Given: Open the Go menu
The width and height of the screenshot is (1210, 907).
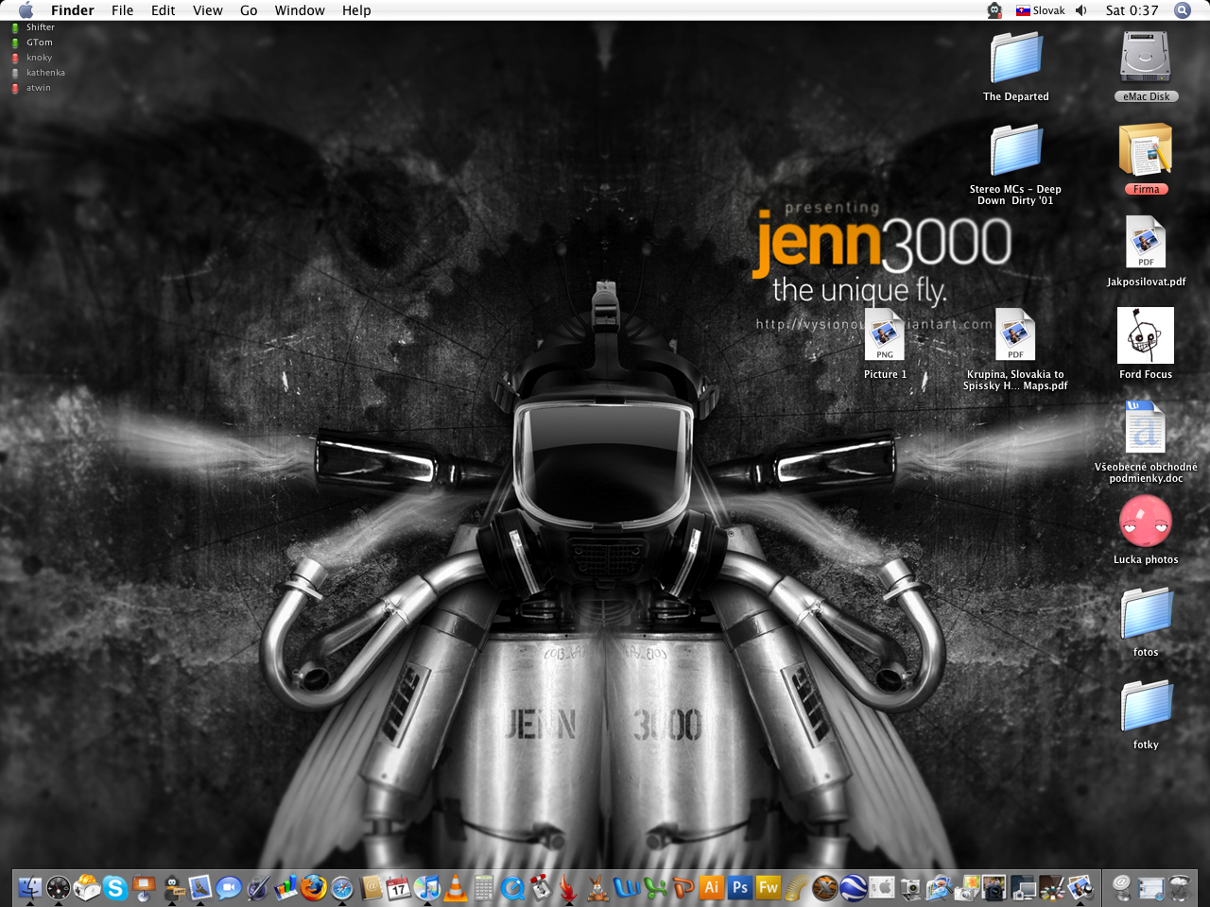Looking at the screenshot, I should [x=249, y=10].
